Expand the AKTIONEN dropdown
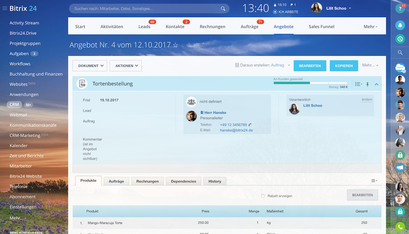 click(126, 66)
